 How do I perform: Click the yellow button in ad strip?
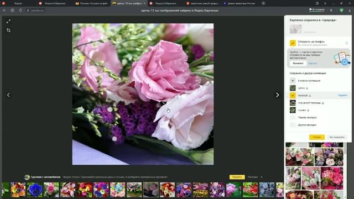(x=237, y=177)
